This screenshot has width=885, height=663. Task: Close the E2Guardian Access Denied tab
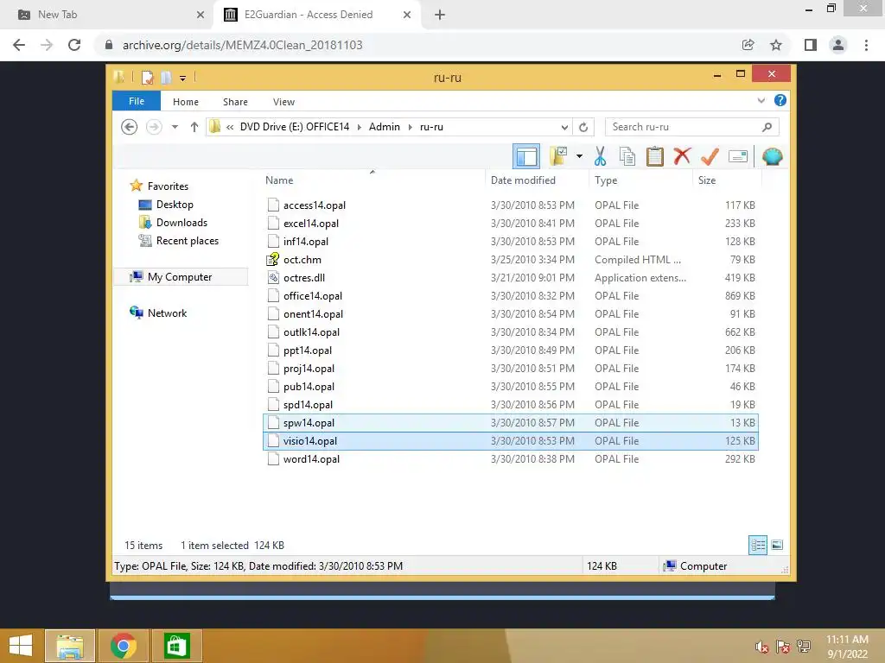[407, 15]
